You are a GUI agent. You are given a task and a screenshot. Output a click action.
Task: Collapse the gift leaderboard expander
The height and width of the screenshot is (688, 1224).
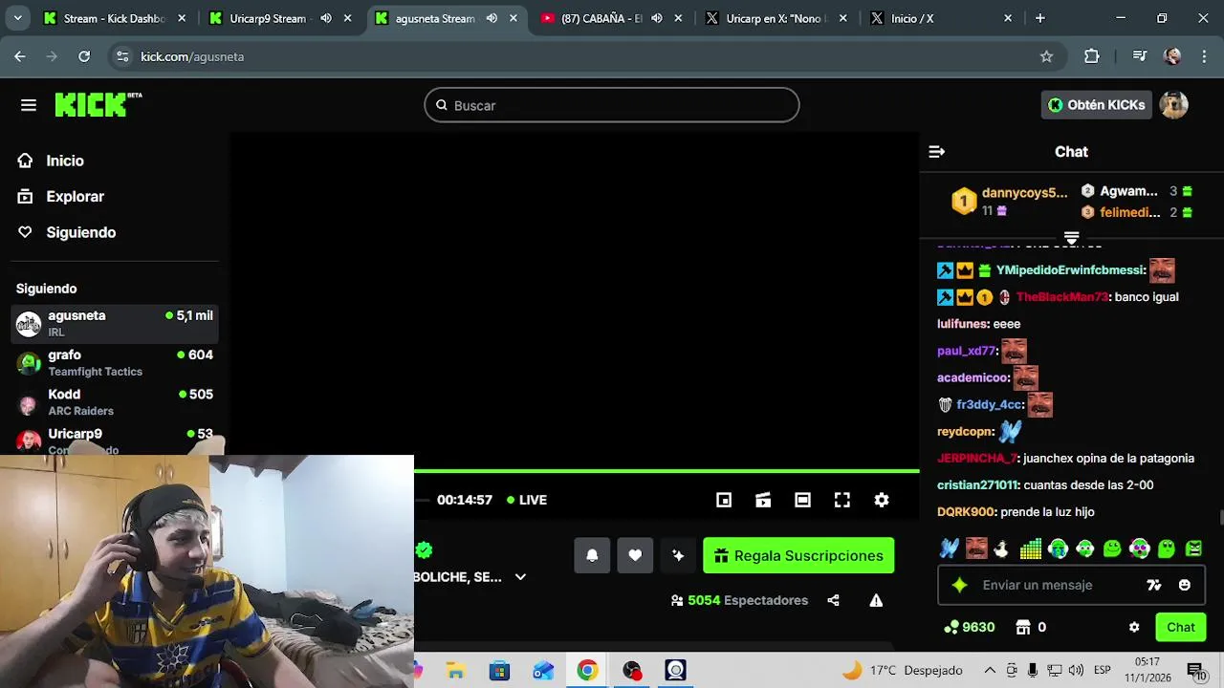[1071, 238]
